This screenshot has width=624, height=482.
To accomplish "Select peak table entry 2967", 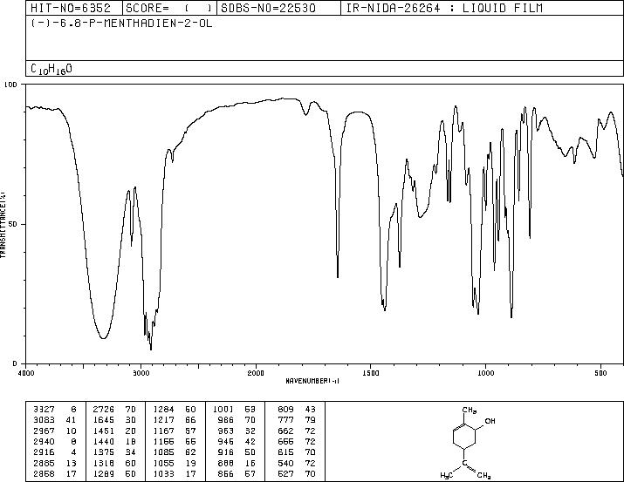I will point(44,431).
